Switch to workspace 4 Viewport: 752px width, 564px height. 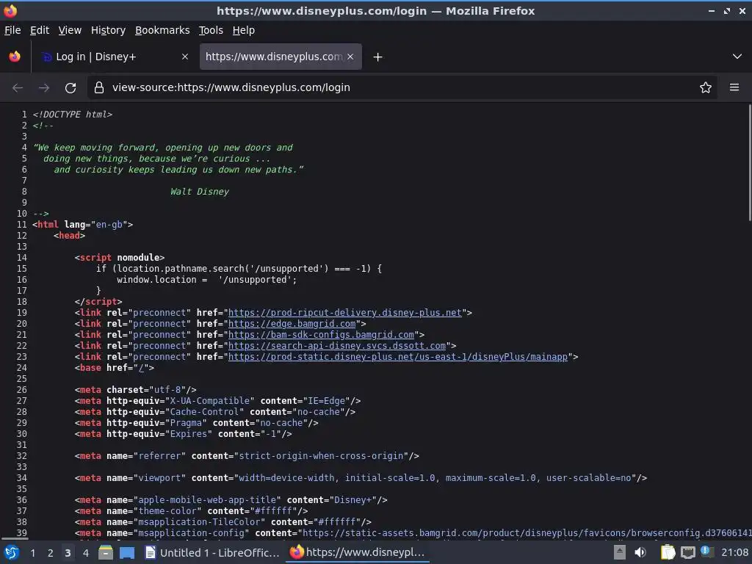click(x=85, y=553)
